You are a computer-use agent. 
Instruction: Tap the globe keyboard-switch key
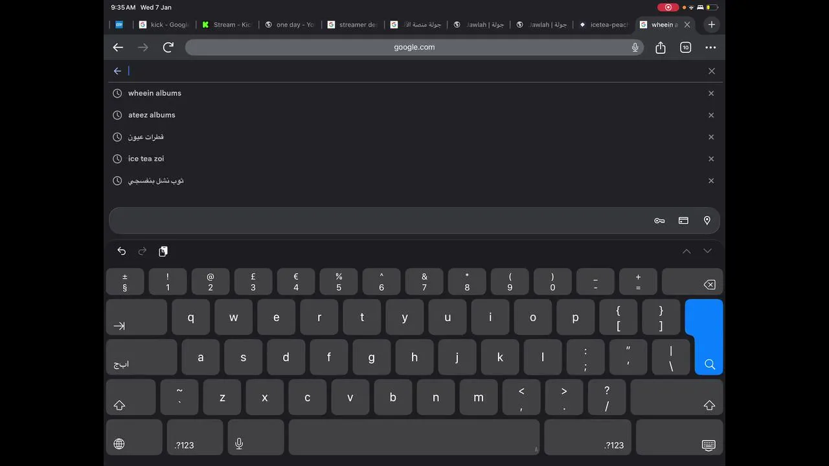134,438
